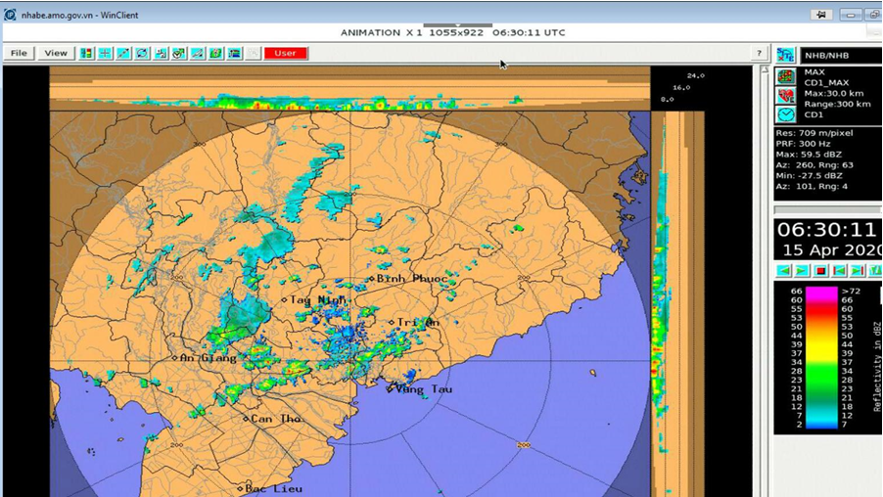
Task: Click the 'Min: -27.5 dBZ' info line
Action: [x=809, y=175]
